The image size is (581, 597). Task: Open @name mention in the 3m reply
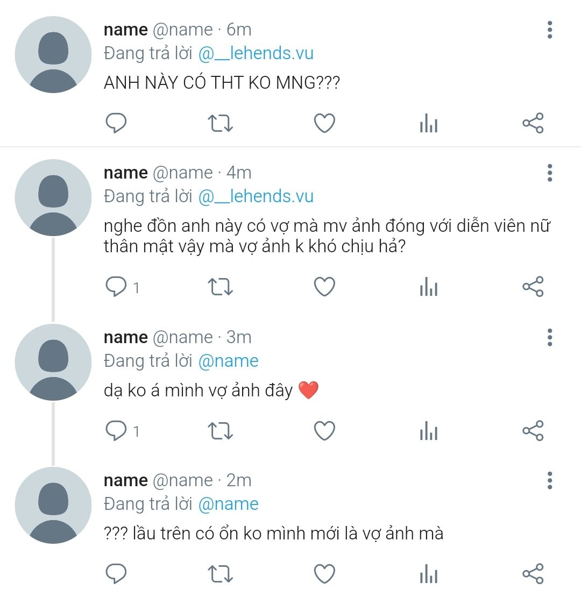228,361
